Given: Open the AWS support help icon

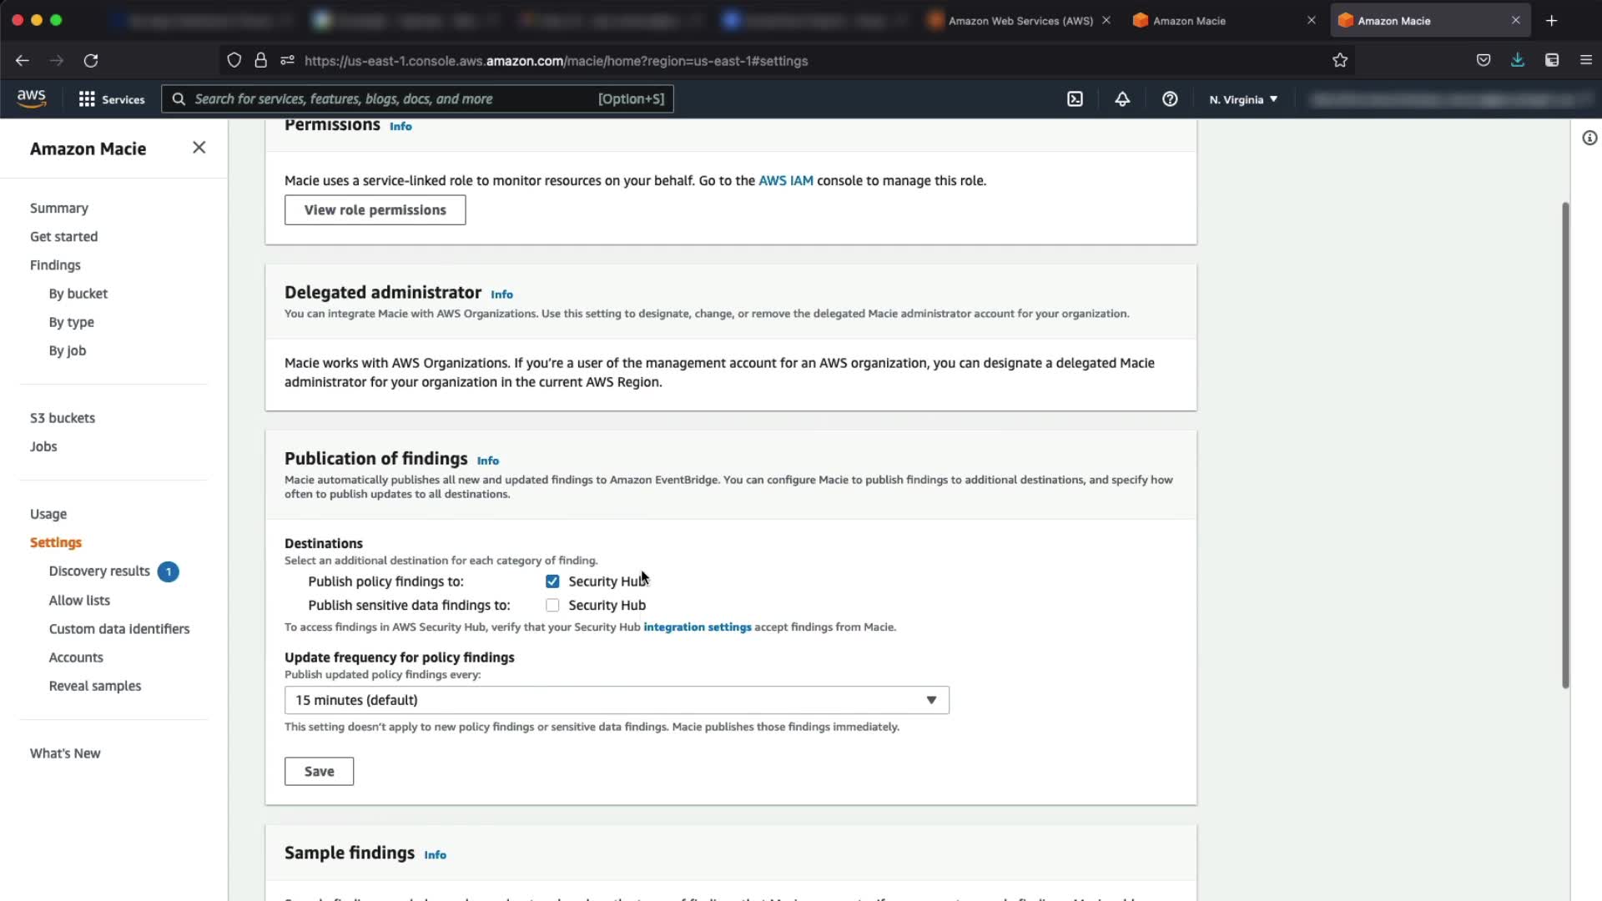Looking at the screenshot, I should (1170, 99).
